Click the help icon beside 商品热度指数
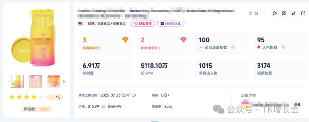The image size is (309, 122). [233, 47]
